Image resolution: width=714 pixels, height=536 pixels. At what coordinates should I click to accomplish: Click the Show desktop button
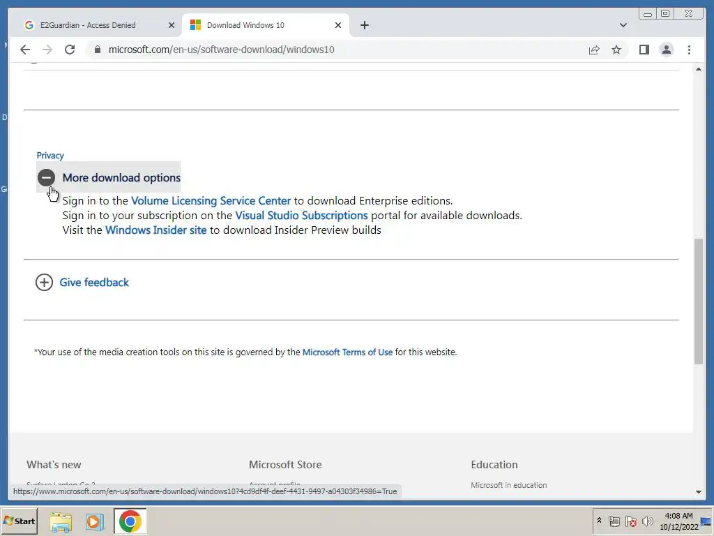[x=706, y=521]
